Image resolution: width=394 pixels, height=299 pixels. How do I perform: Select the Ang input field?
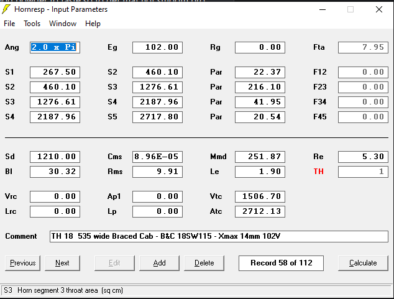55,47
